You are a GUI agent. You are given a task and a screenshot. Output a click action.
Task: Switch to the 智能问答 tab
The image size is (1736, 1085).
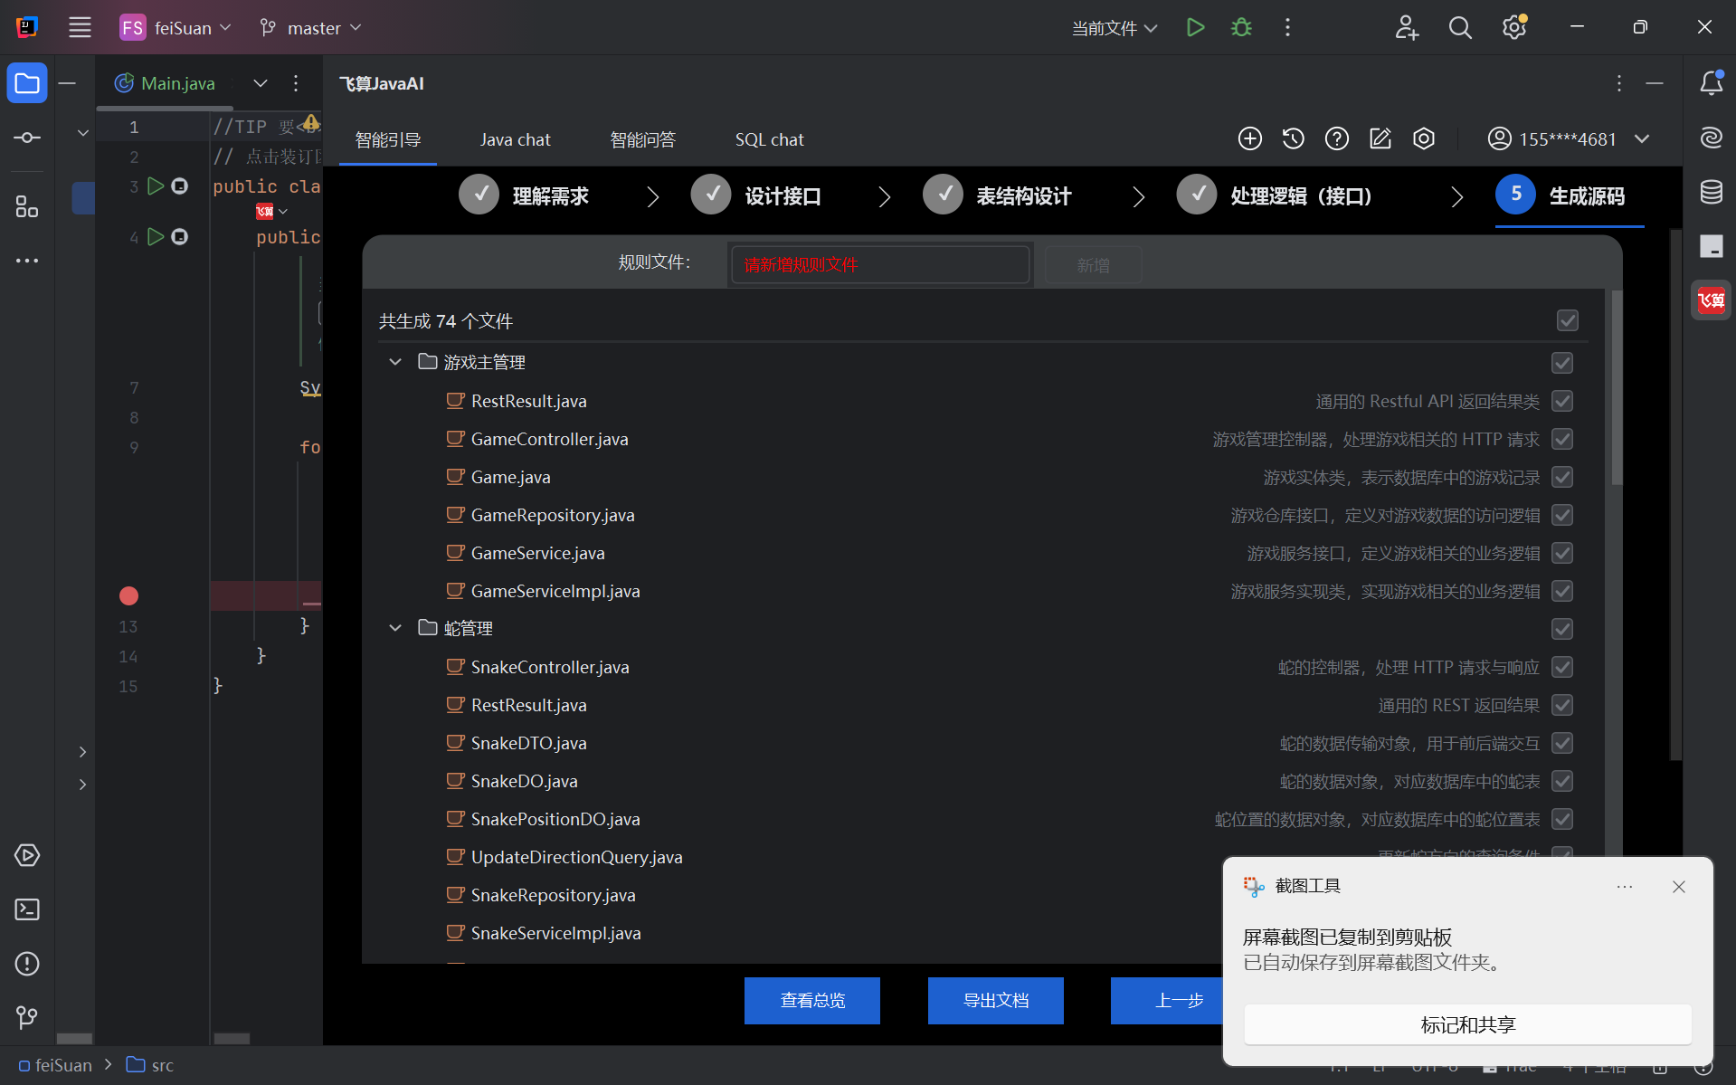(x=643, y=139)
